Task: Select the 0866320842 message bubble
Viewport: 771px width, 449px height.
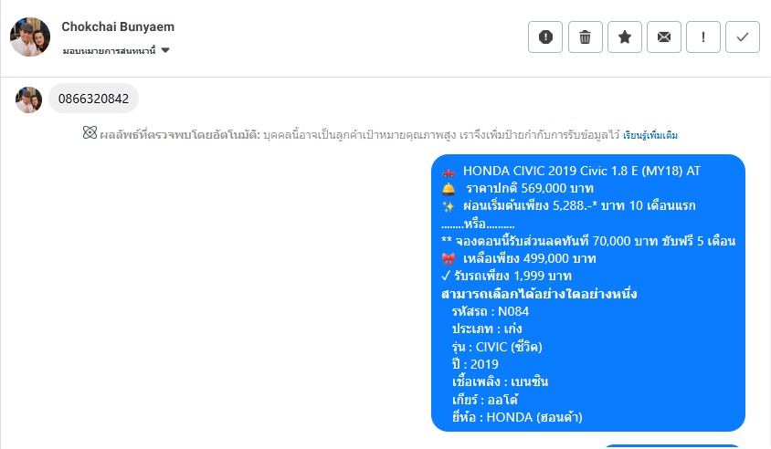Action: (x=93, y=99)
